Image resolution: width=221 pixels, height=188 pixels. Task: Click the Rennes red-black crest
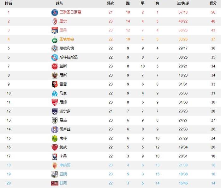[x=55, y=84]
